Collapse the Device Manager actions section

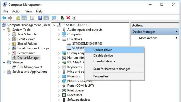click(176, 32)
